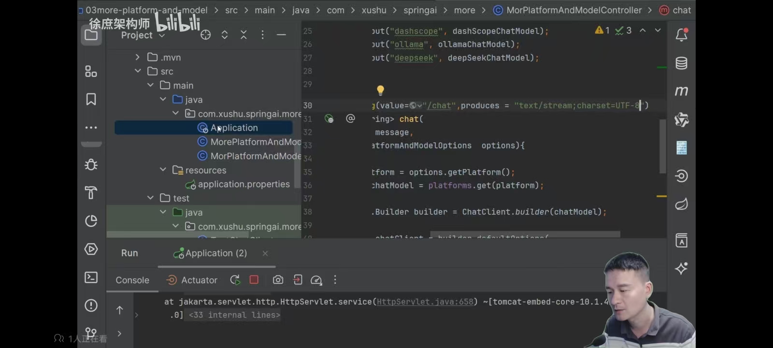
Task: Collapse the resources folder
Action: (163, 170)
